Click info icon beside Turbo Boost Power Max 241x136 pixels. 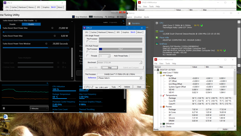[55, 36]
